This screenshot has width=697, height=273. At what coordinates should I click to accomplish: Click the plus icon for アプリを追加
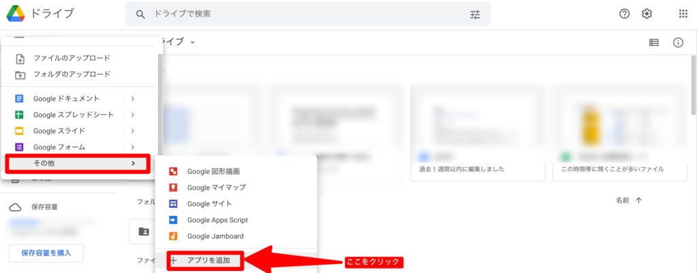174,261
